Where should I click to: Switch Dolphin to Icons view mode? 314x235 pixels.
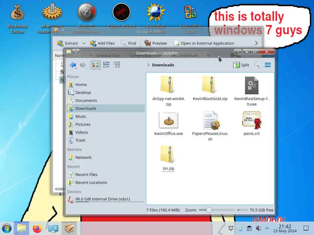tap(96, 65)
